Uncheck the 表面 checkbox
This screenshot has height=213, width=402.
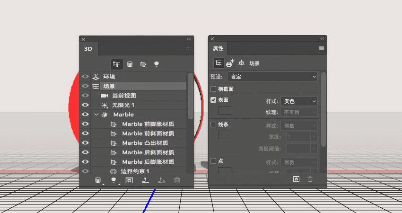(x=213, y=100)
